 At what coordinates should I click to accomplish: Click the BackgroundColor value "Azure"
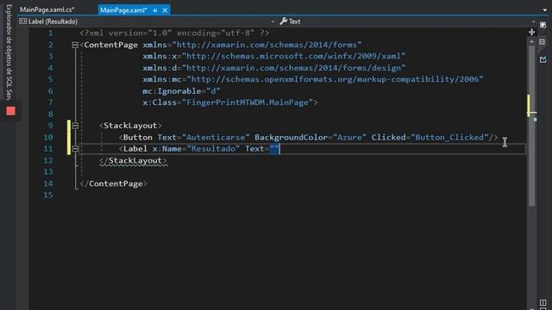pyautogui.click(x=349, y=138)
